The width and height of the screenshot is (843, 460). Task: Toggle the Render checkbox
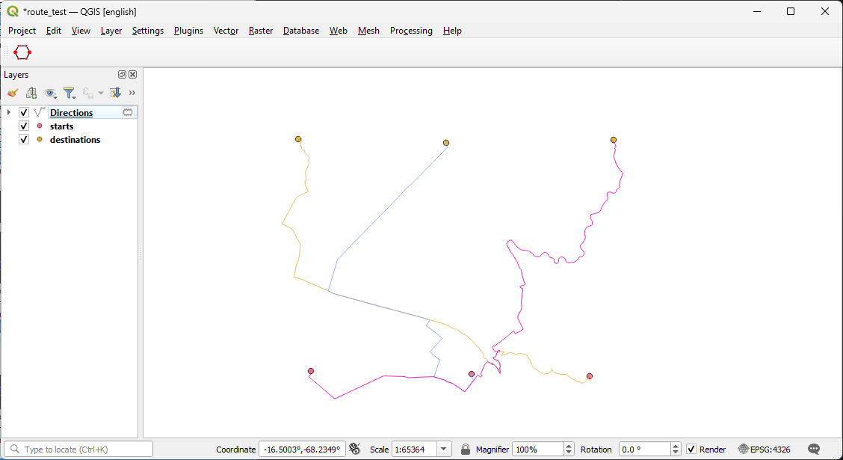(x=691, y=450)
